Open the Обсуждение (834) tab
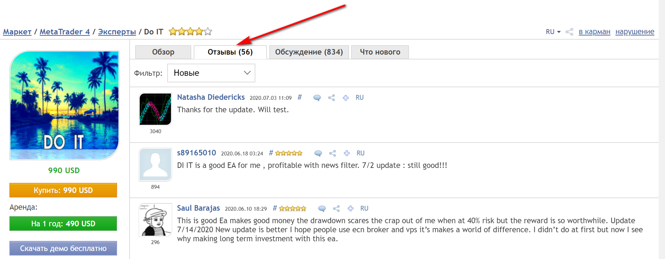The width and height of the screenshot is (665, 259). (x=309, y=52)
